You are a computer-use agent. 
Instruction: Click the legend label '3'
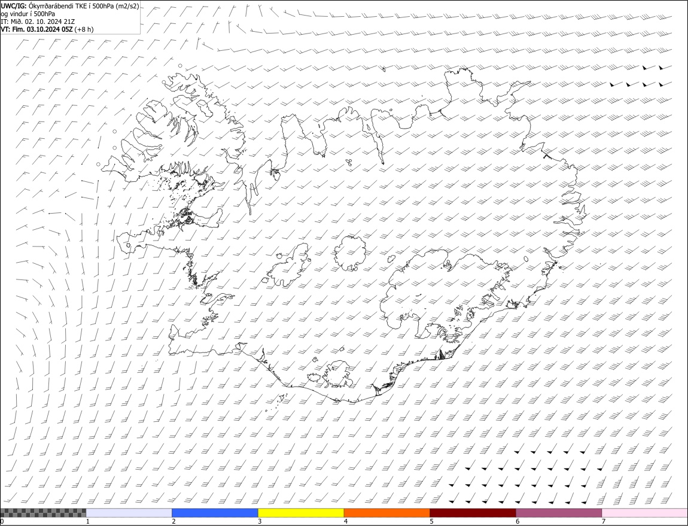pos(260,522)
